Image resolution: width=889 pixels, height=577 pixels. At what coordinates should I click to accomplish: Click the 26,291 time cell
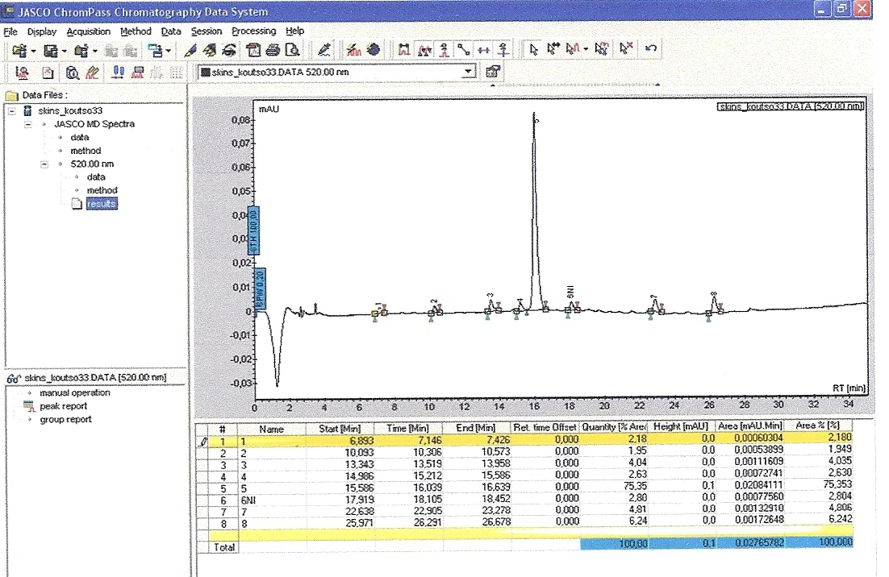(x=409, y=523)
